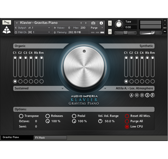Toggle Synthetic C2 mic on/off button
This screenshot has width=168, height=159.
(131, 81)
